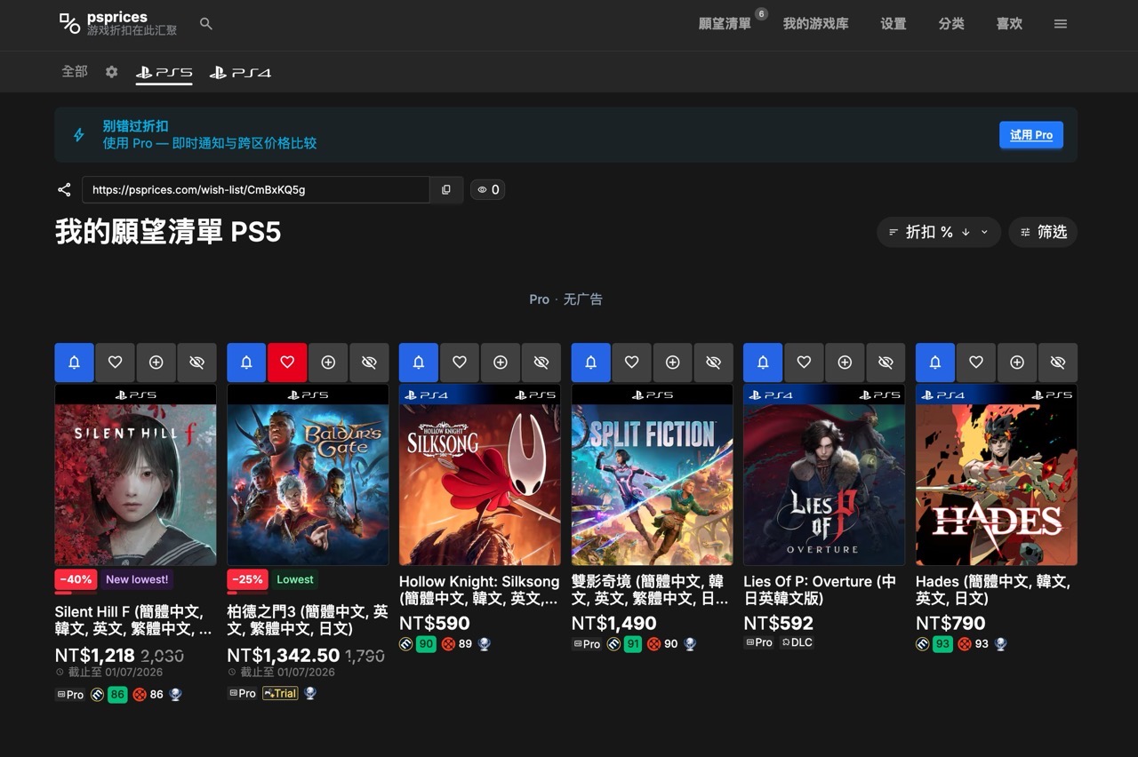Copy the wishlist URL with copy icon
The height and width of the screenshot is (757, 1138).
pyautogui.click(x=446, y=189)
